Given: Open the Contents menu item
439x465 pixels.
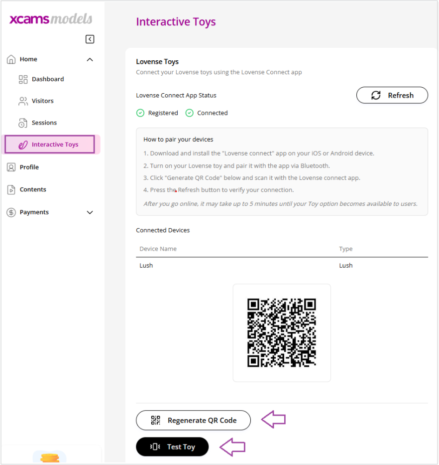Looking at the screenshot, I should 33,189.
